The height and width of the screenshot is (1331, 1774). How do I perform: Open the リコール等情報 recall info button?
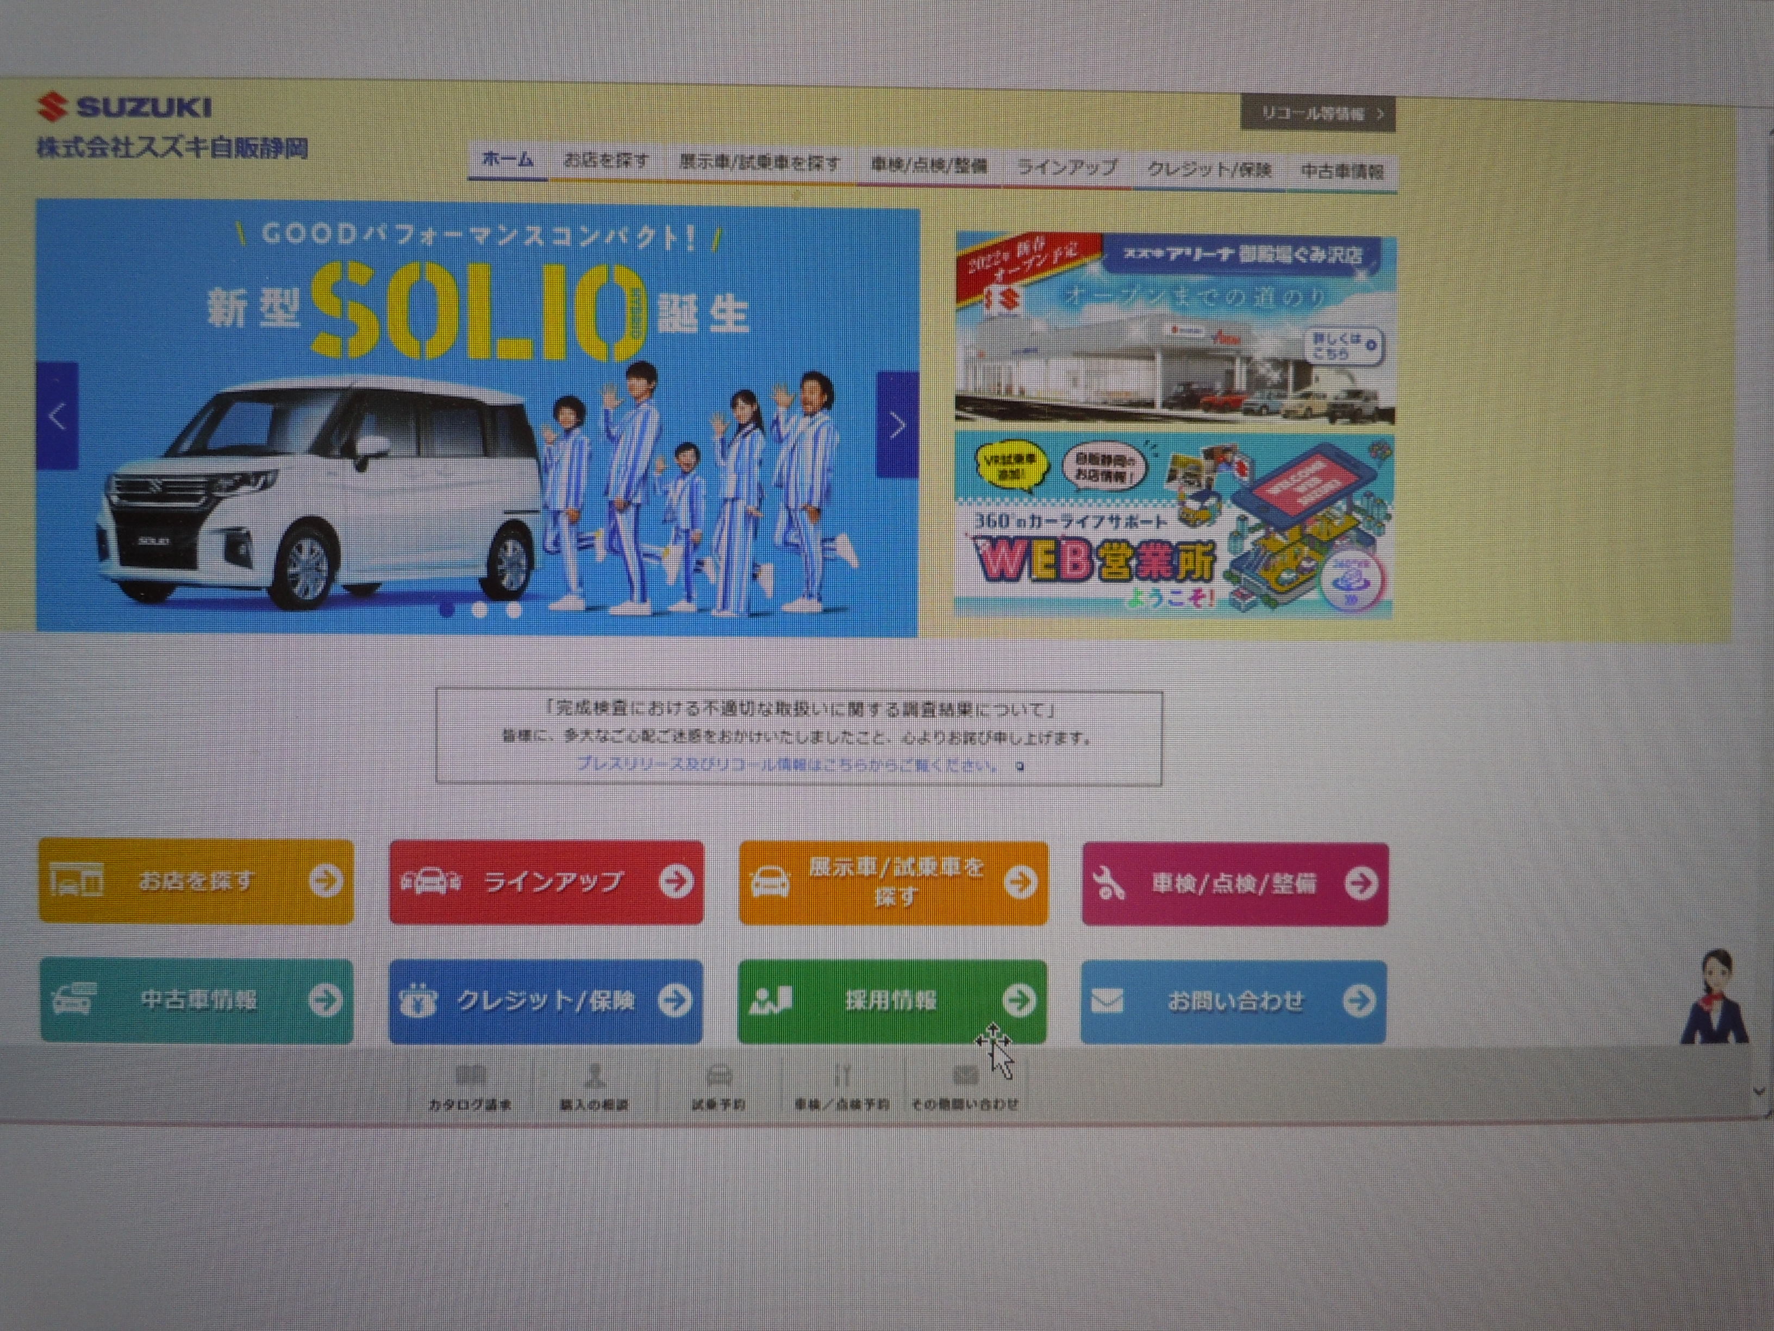click(1317, 113)
